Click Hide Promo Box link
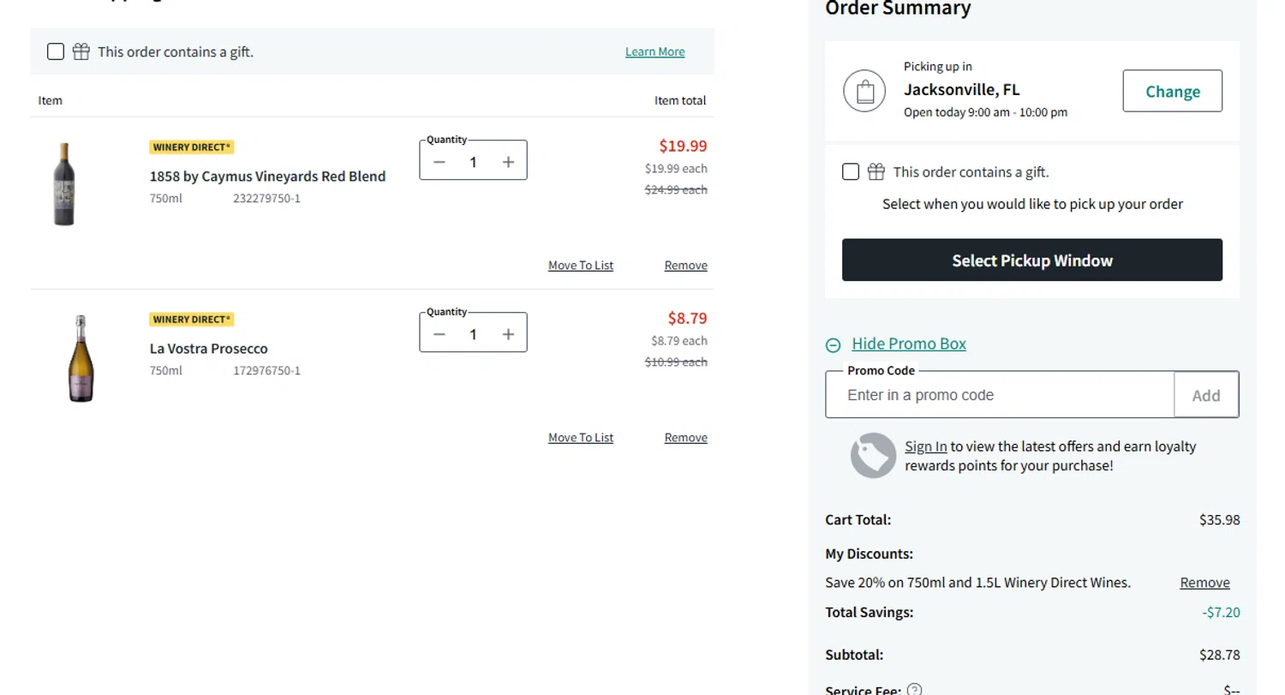This screenshot has height=695, width=1285. (909, 344)
